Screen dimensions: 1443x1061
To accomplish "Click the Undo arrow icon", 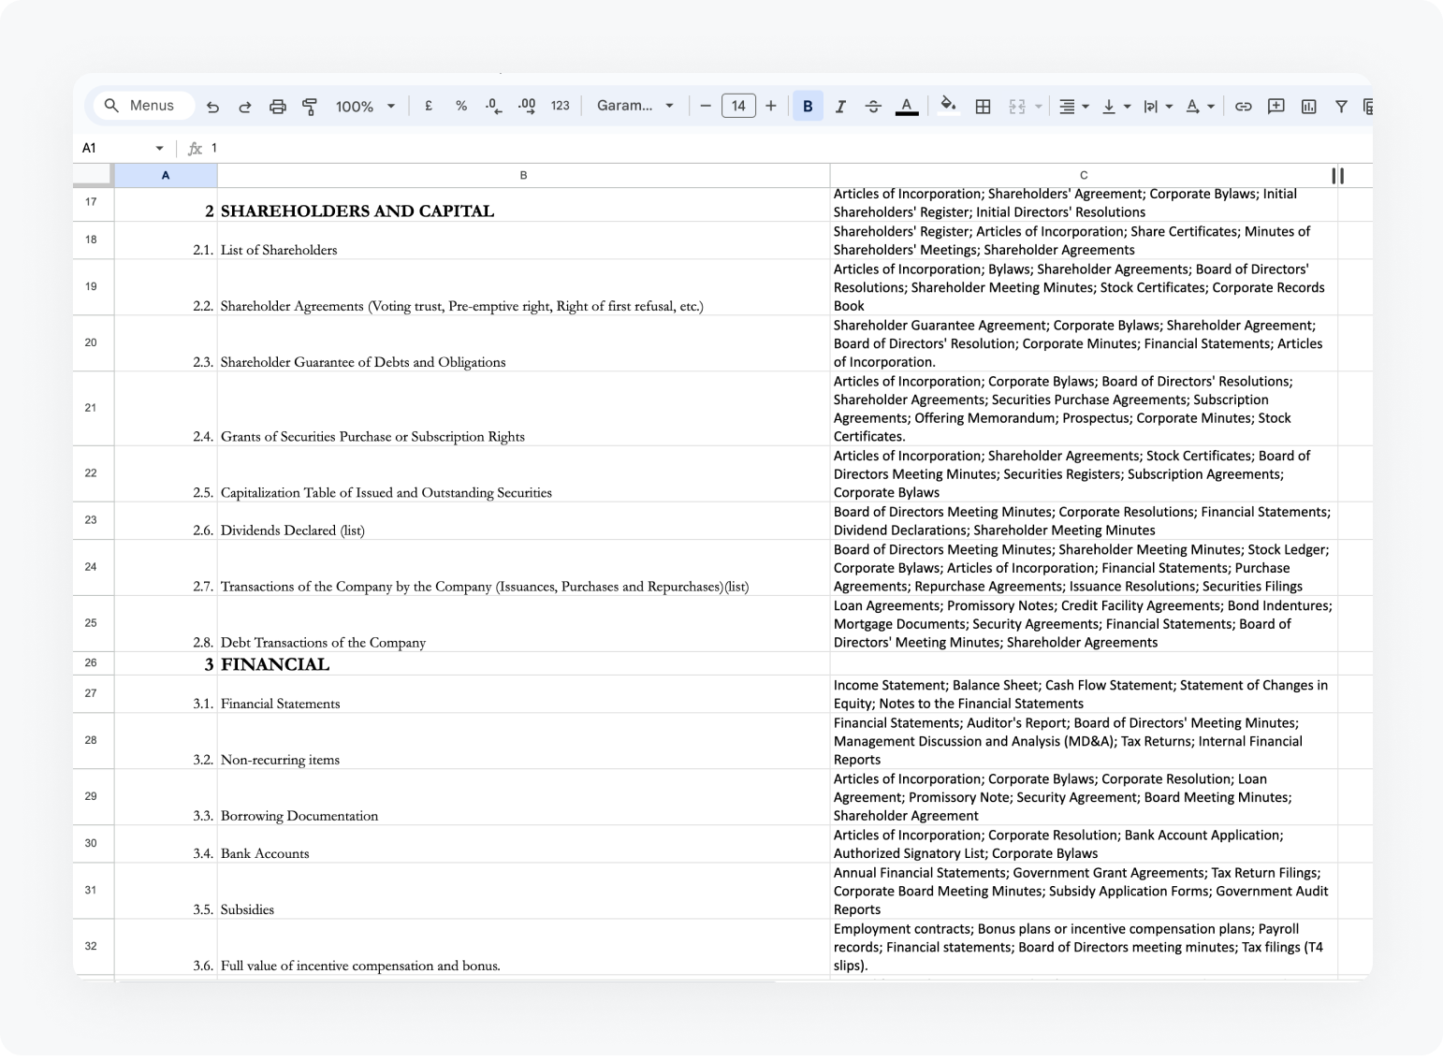I will click(x=212, y=107).
